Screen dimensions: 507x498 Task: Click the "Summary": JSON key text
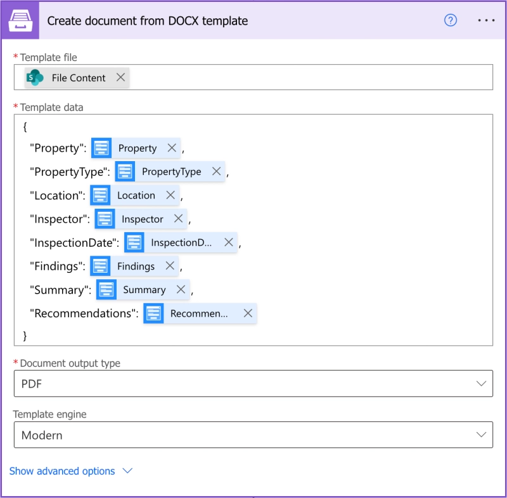pos(60,290)
